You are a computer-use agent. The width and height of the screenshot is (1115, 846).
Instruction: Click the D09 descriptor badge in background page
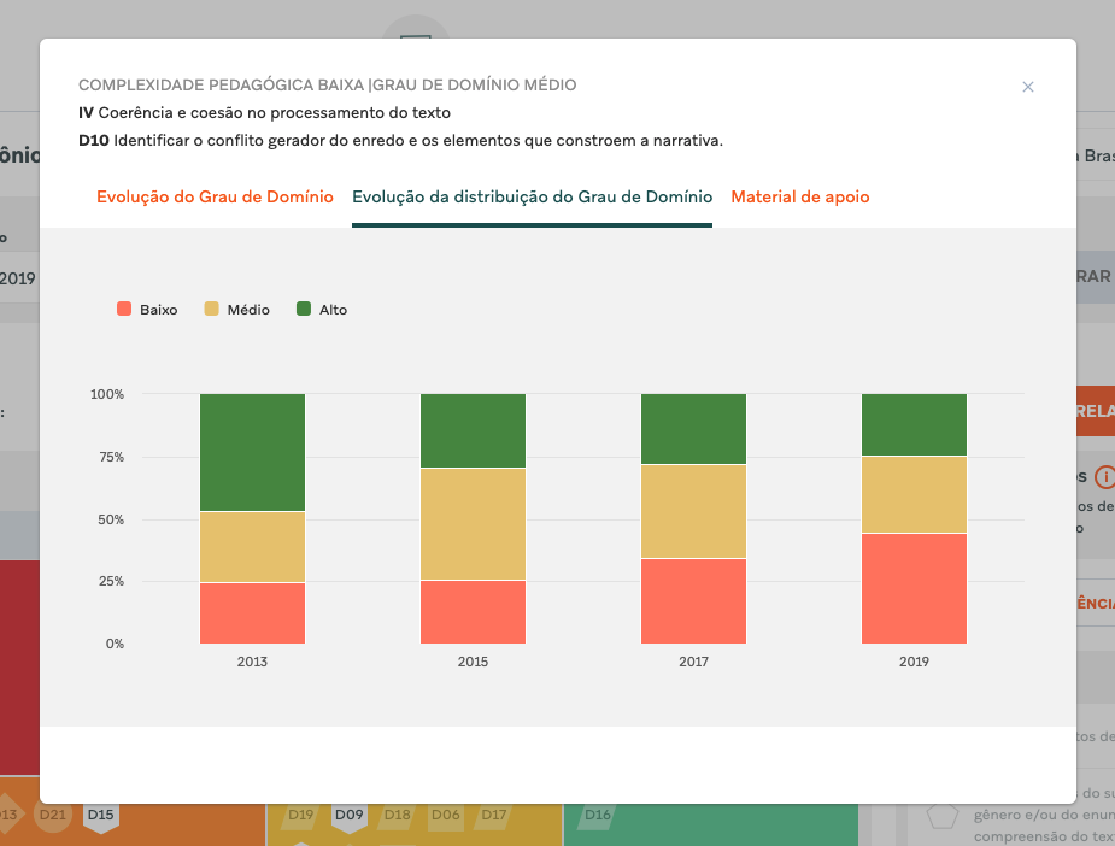349,816
